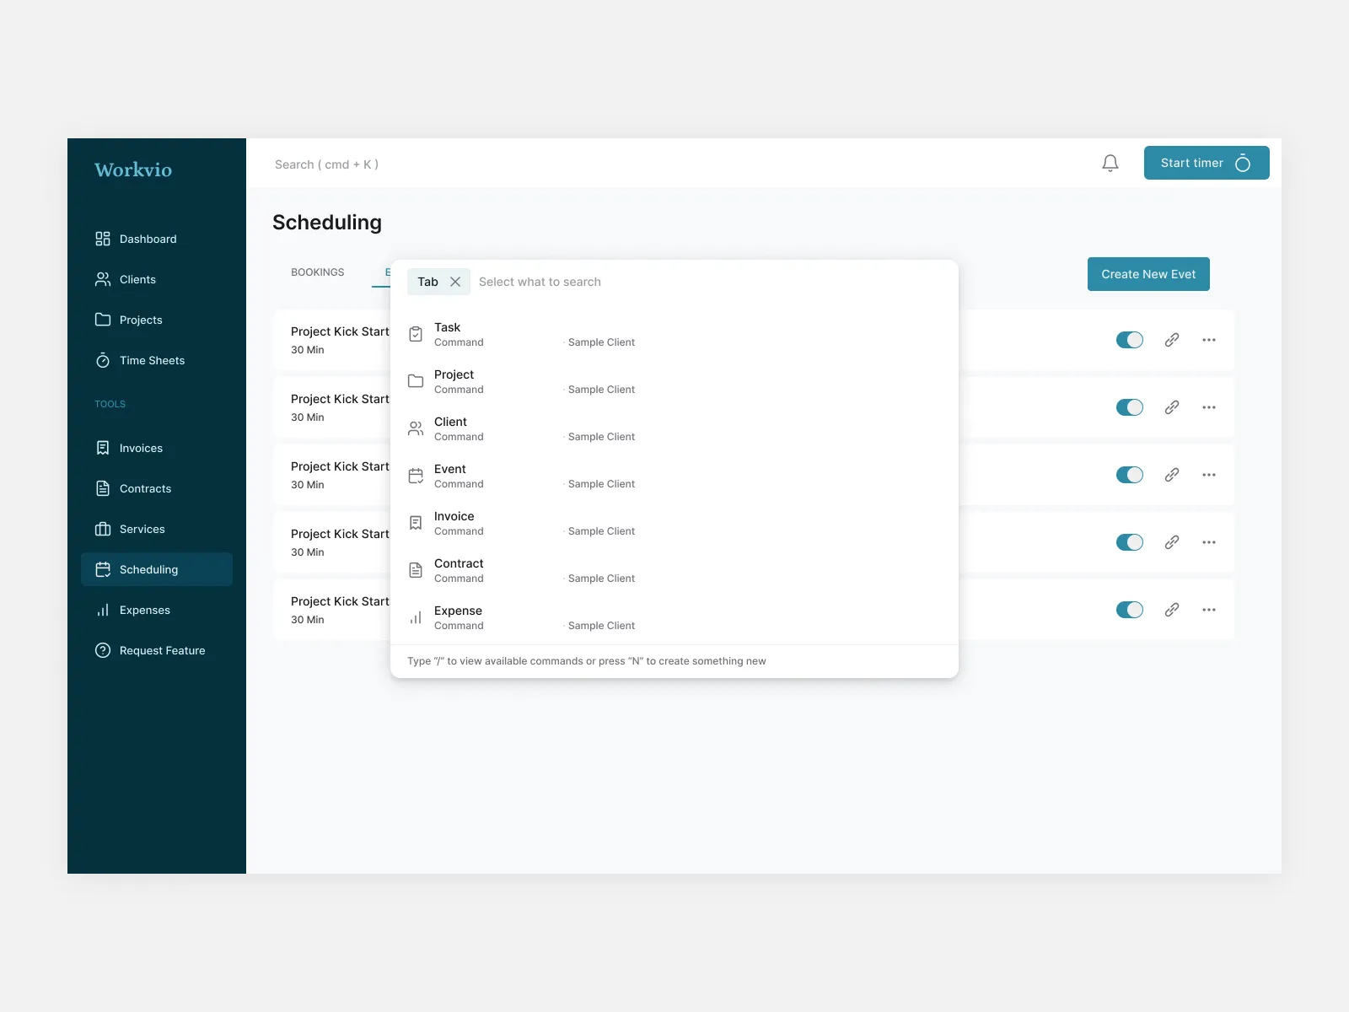Open Time Sheets via the stopwatch icon
Image resolution: width=1349 pixels, height=1012 pixels.
point(103,360)
